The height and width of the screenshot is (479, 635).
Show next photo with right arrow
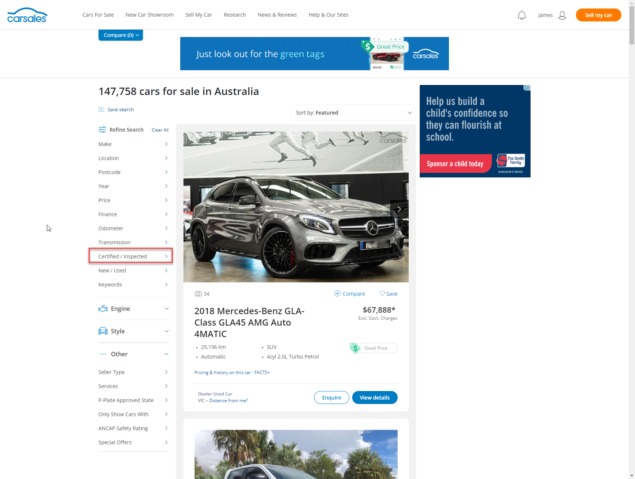pos(399,209)
